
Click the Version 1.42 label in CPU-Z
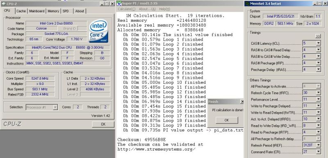(100, 115)
